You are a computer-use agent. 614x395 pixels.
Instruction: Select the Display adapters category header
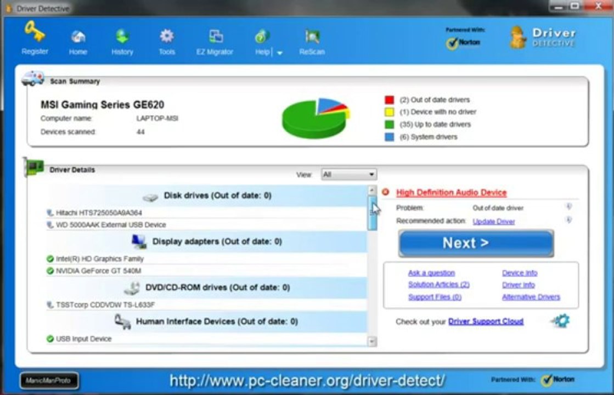[x=206, y=241]
